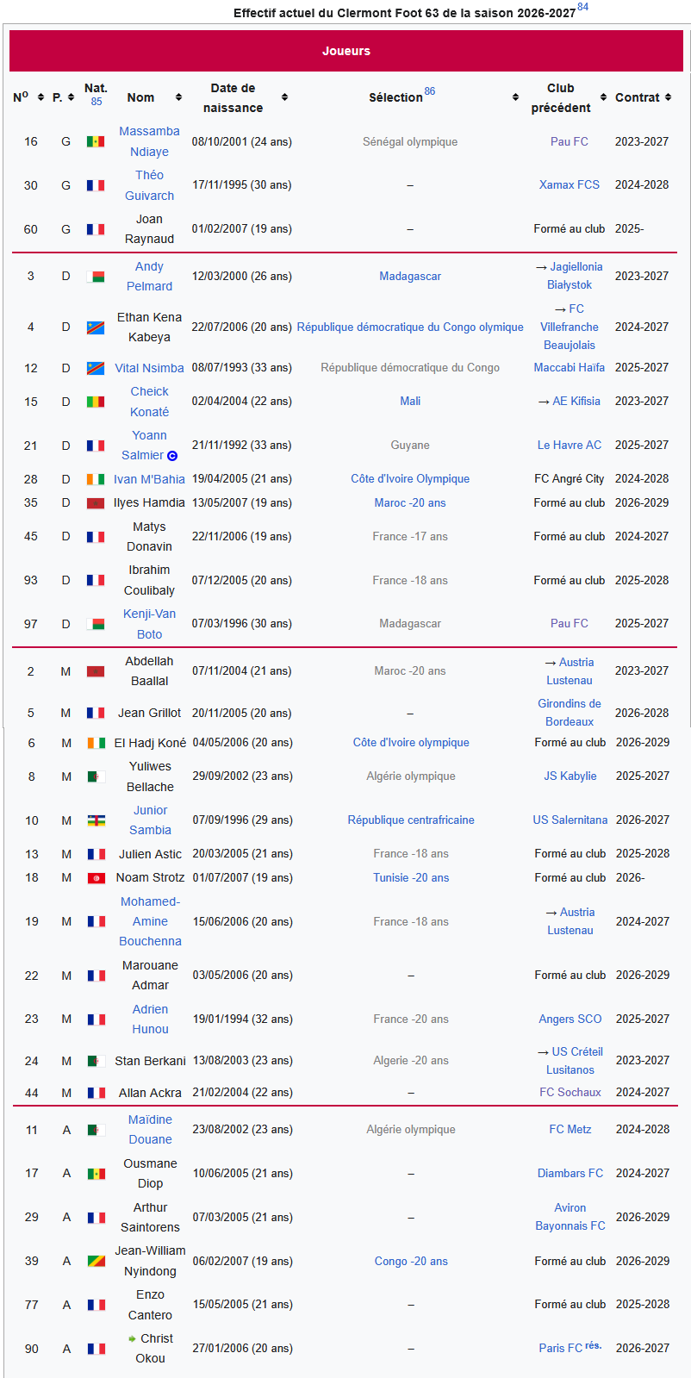
Task: Sort by Club précédent arrows
Action: [604, 97]
